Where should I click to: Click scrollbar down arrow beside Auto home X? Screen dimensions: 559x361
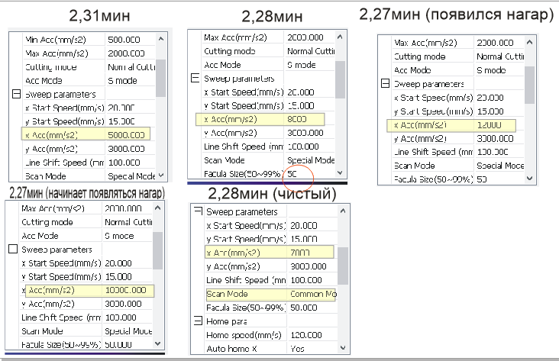[x=343, y=349]
